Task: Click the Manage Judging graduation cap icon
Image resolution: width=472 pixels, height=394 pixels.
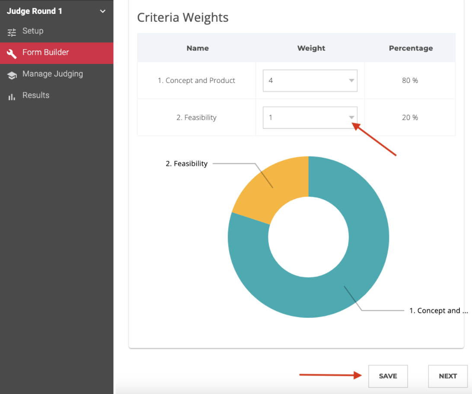Action: (12, 75)
